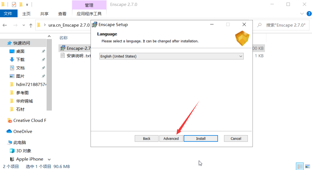
Task: Select 快速访问 in navigation pane
Action: [x=21, y=43]
